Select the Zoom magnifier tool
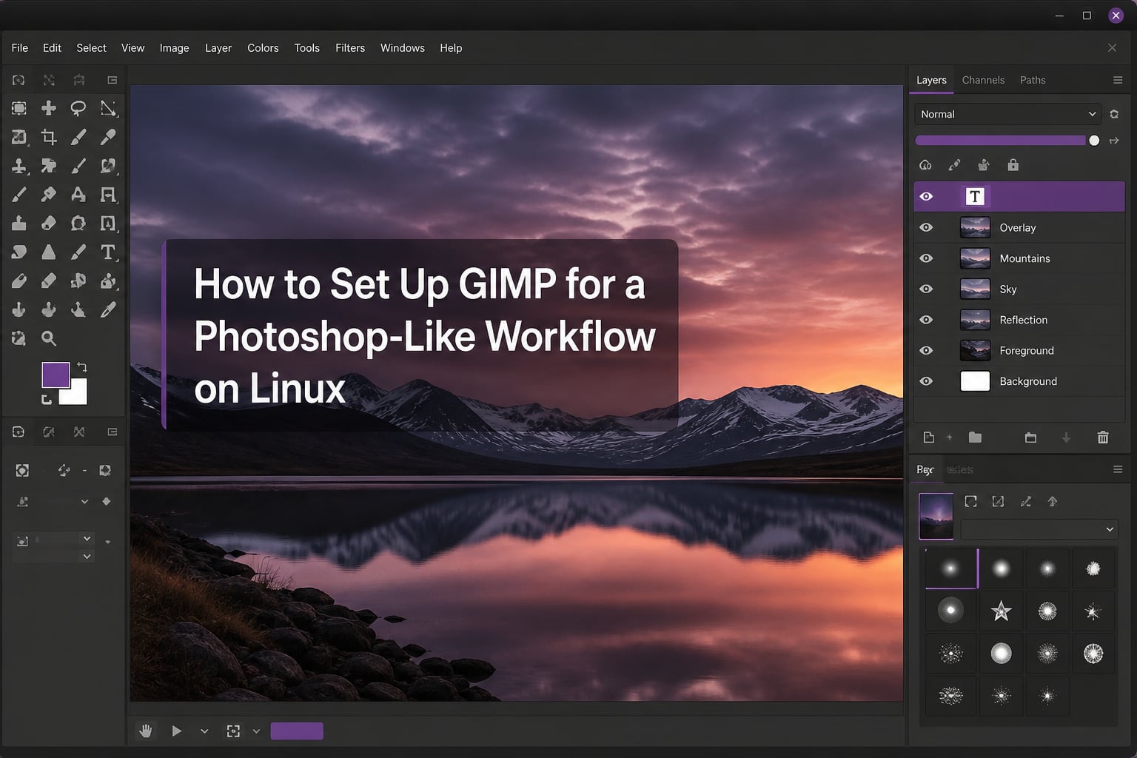Screen dimensions: 1137x758 pos(49,338)
